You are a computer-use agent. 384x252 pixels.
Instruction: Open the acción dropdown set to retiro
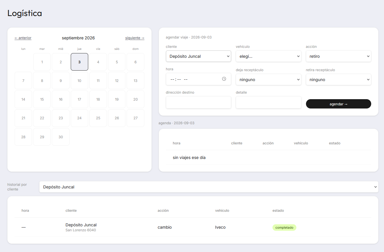[338, 56]
